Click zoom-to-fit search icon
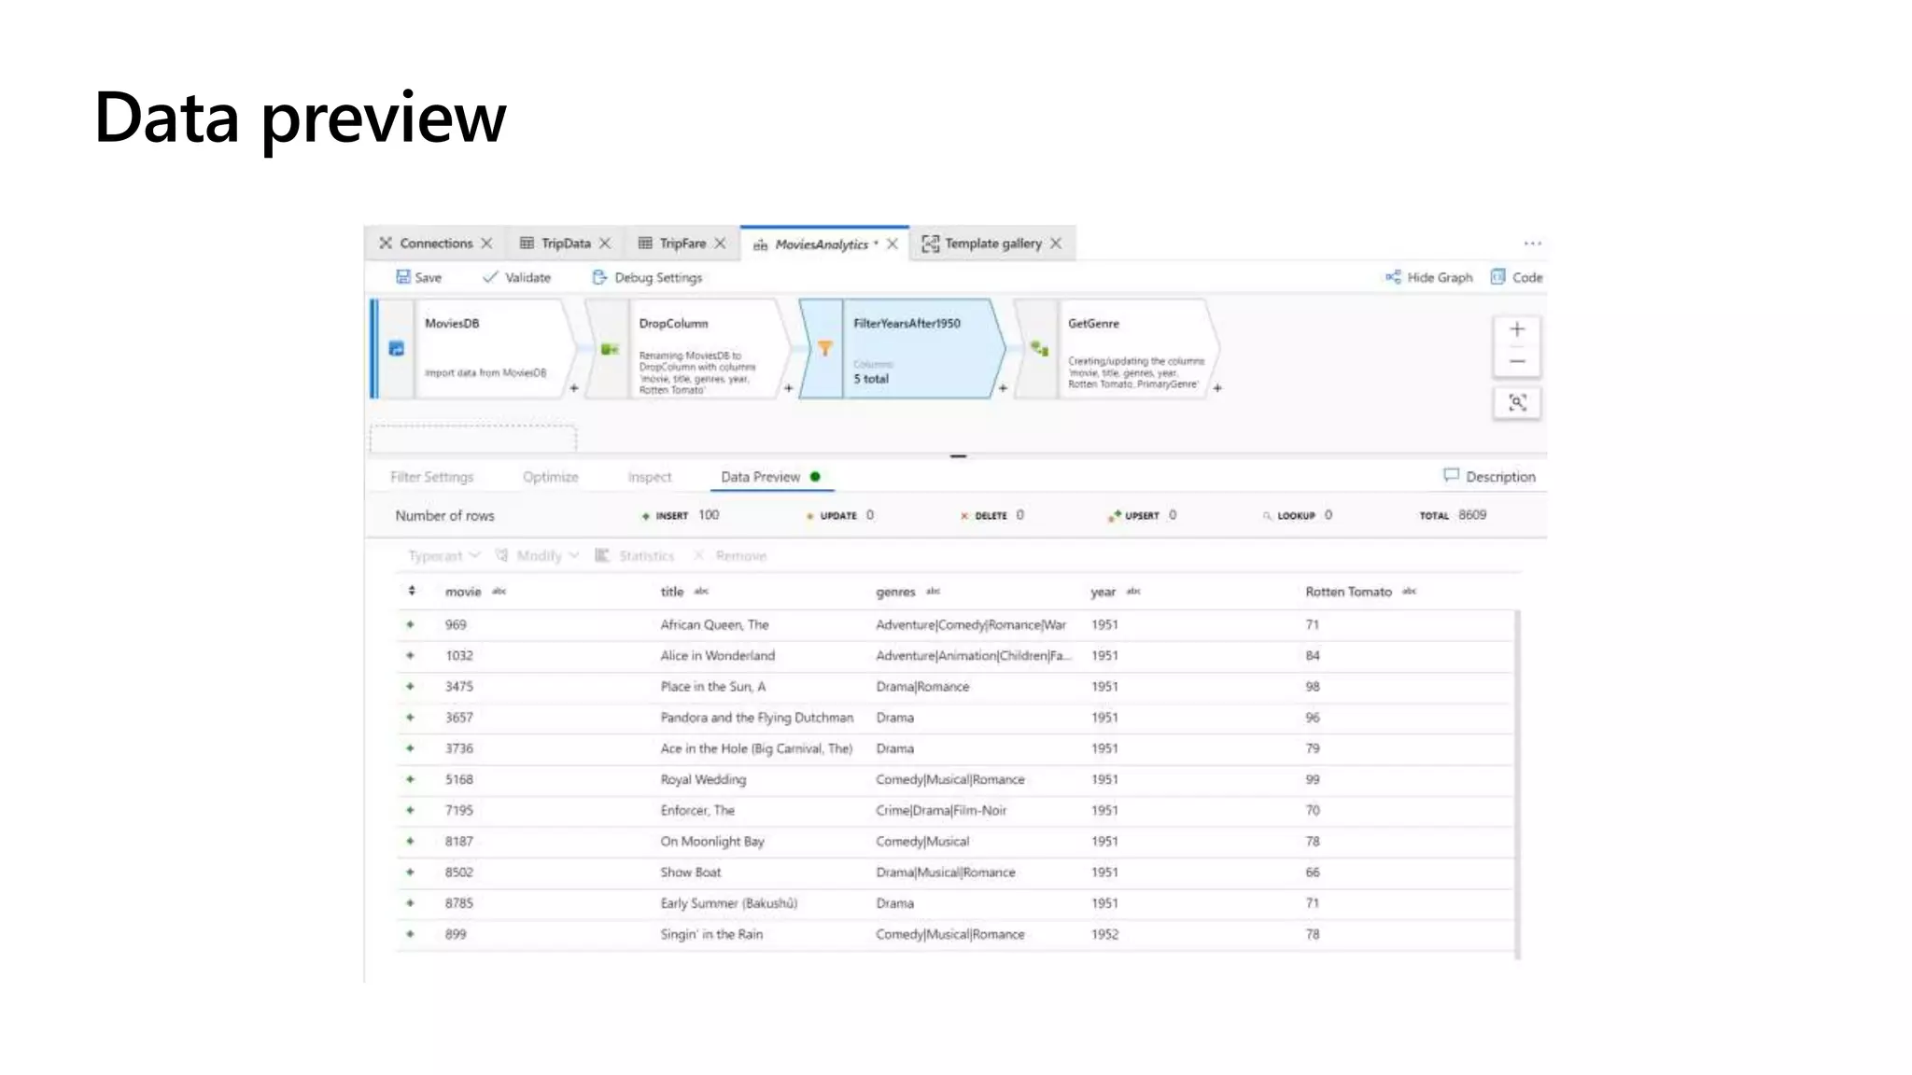The image size is (1912, 1075). (1517, 402)
